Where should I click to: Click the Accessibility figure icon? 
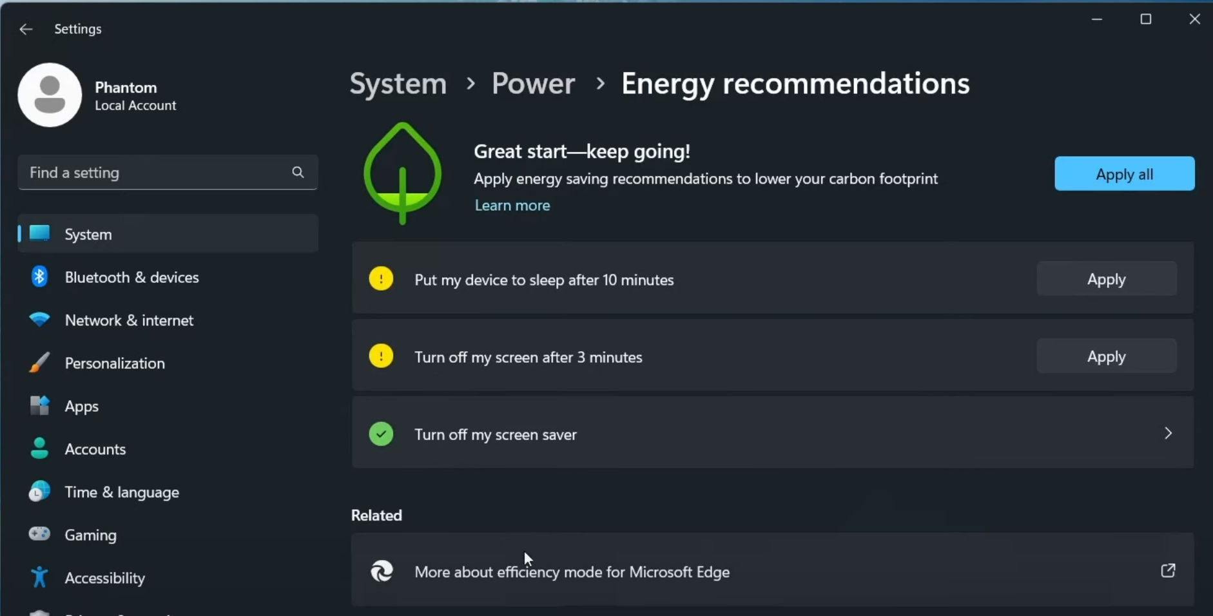pyautogui.click(x=39, y=577)
